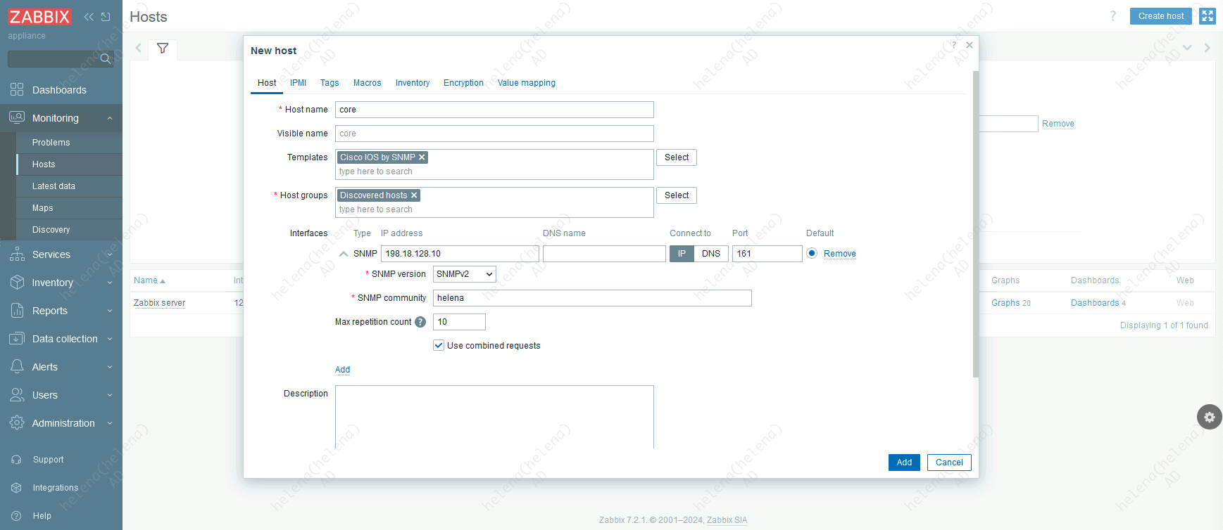Image resolution: width=1223 pixels, height=530 pixels.
Task: Select the Default interface radio button
Action: click(812, 254)
